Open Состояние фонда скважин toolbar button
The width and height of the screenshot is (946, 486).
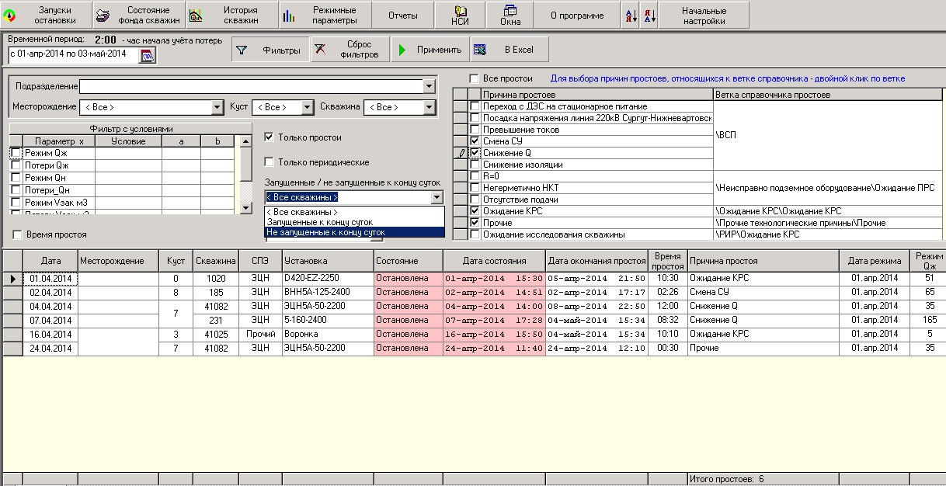tap(139, 15)
